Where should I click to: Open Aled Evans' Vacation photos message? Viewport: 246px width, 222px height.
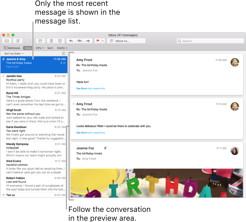click(x=34, y=167)
